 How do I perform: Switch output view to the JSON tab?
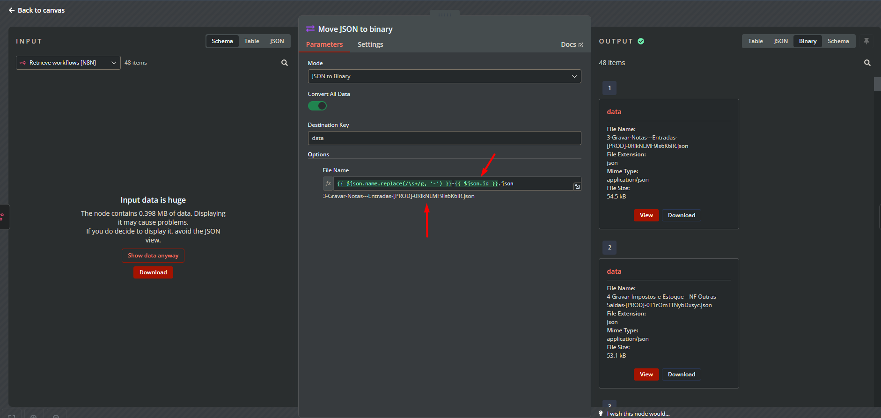(x=781, y=41)
